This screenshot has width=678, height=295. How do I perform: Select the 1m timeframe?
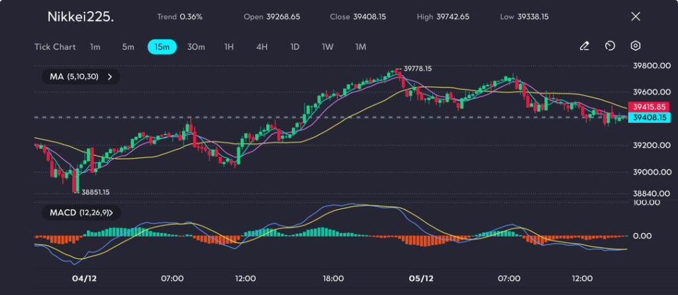95,47
